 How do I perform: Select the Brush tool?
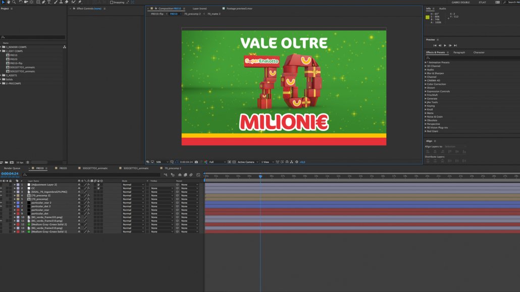click(56, 2)
